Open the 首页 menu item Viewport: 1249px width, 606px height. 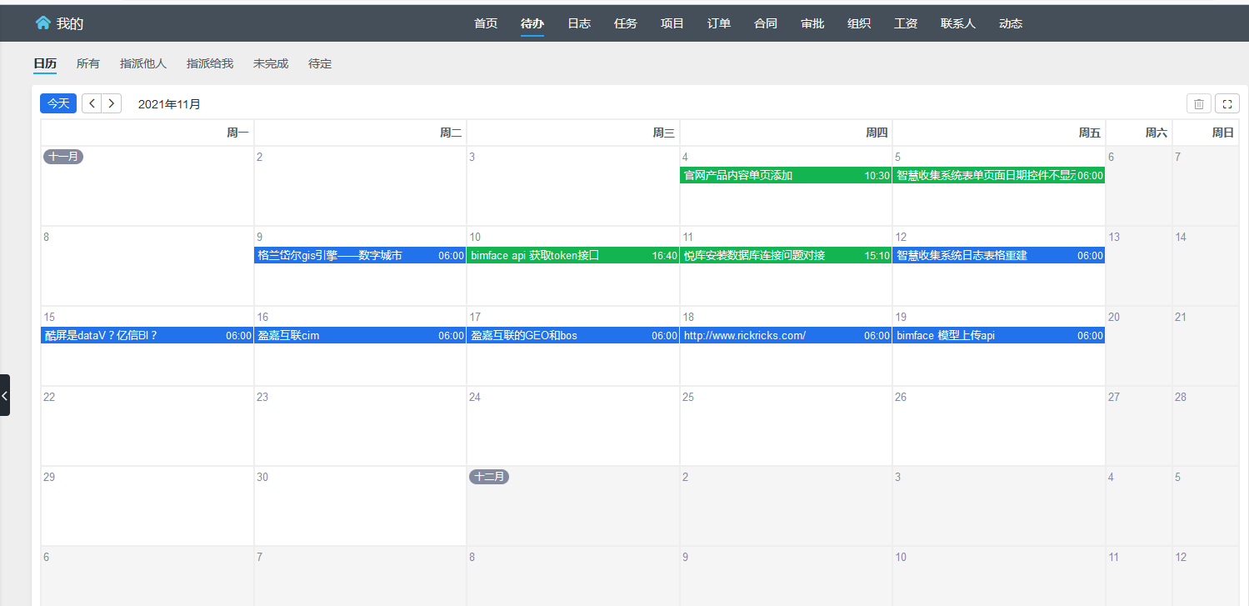(x=486, y=23)
